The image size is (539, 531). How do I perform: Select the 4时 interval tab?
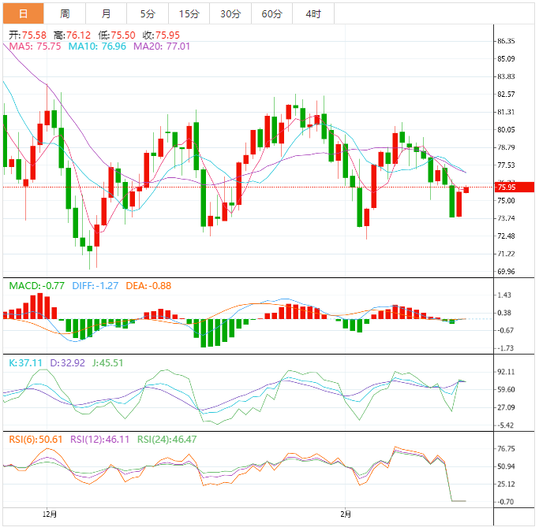[313, 13]
